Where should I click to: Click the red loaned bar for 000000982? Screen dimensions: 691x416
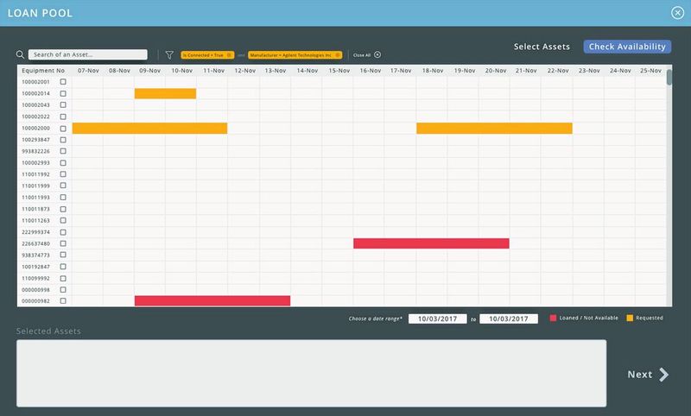pos(212,300)
